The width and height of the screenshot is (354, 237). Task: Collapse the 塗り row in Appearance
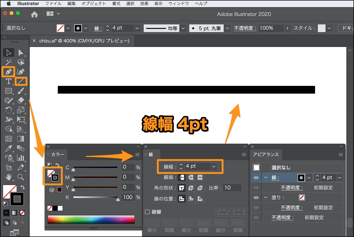(x=266, y=197)
